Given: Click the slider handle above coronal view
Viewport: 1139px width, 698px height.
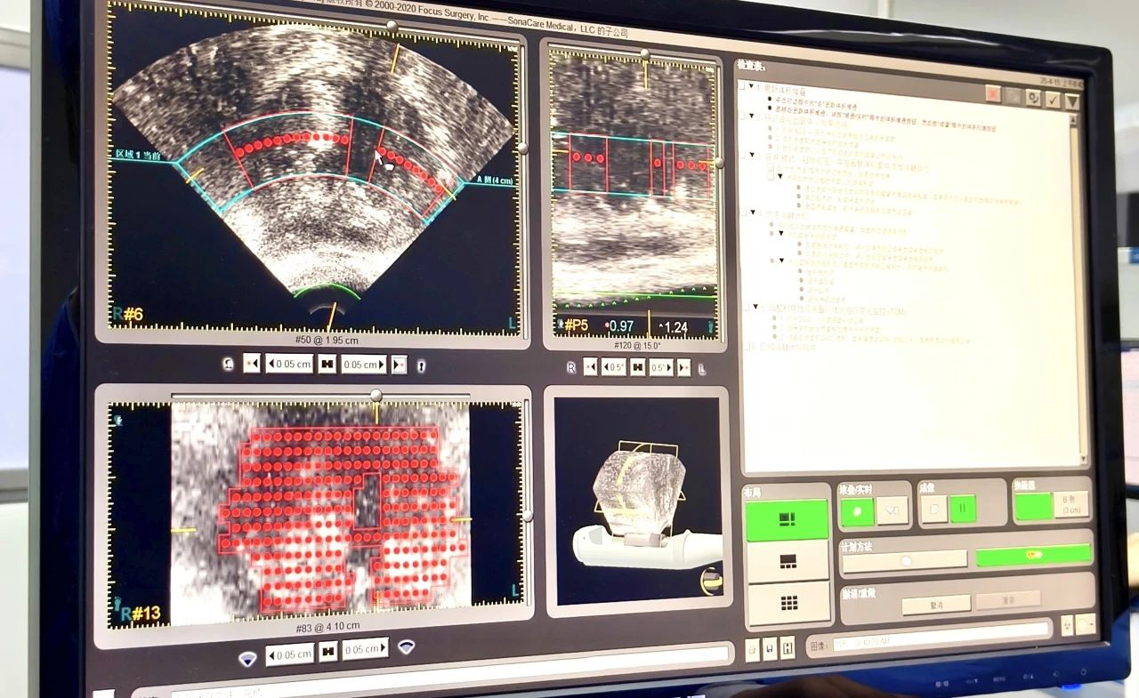Looking at the screenshot, I should [x=376, y=395].
